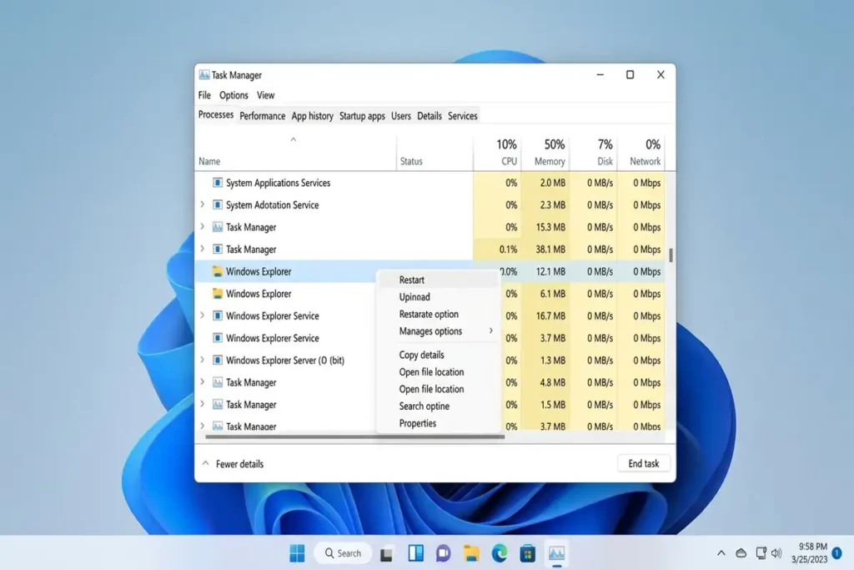Expand the Task Manager row using 1.5 MB
This screenshot has height=570, width=854.
click(202, 404)
